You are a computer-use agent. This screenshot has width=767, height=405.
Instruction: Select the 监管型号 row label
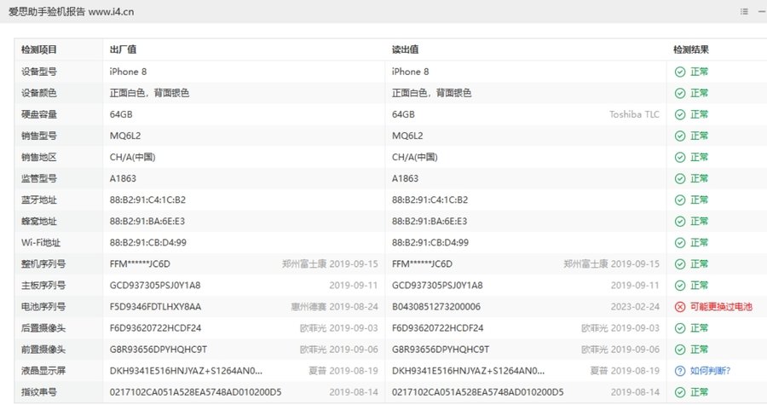coord(38,178)
